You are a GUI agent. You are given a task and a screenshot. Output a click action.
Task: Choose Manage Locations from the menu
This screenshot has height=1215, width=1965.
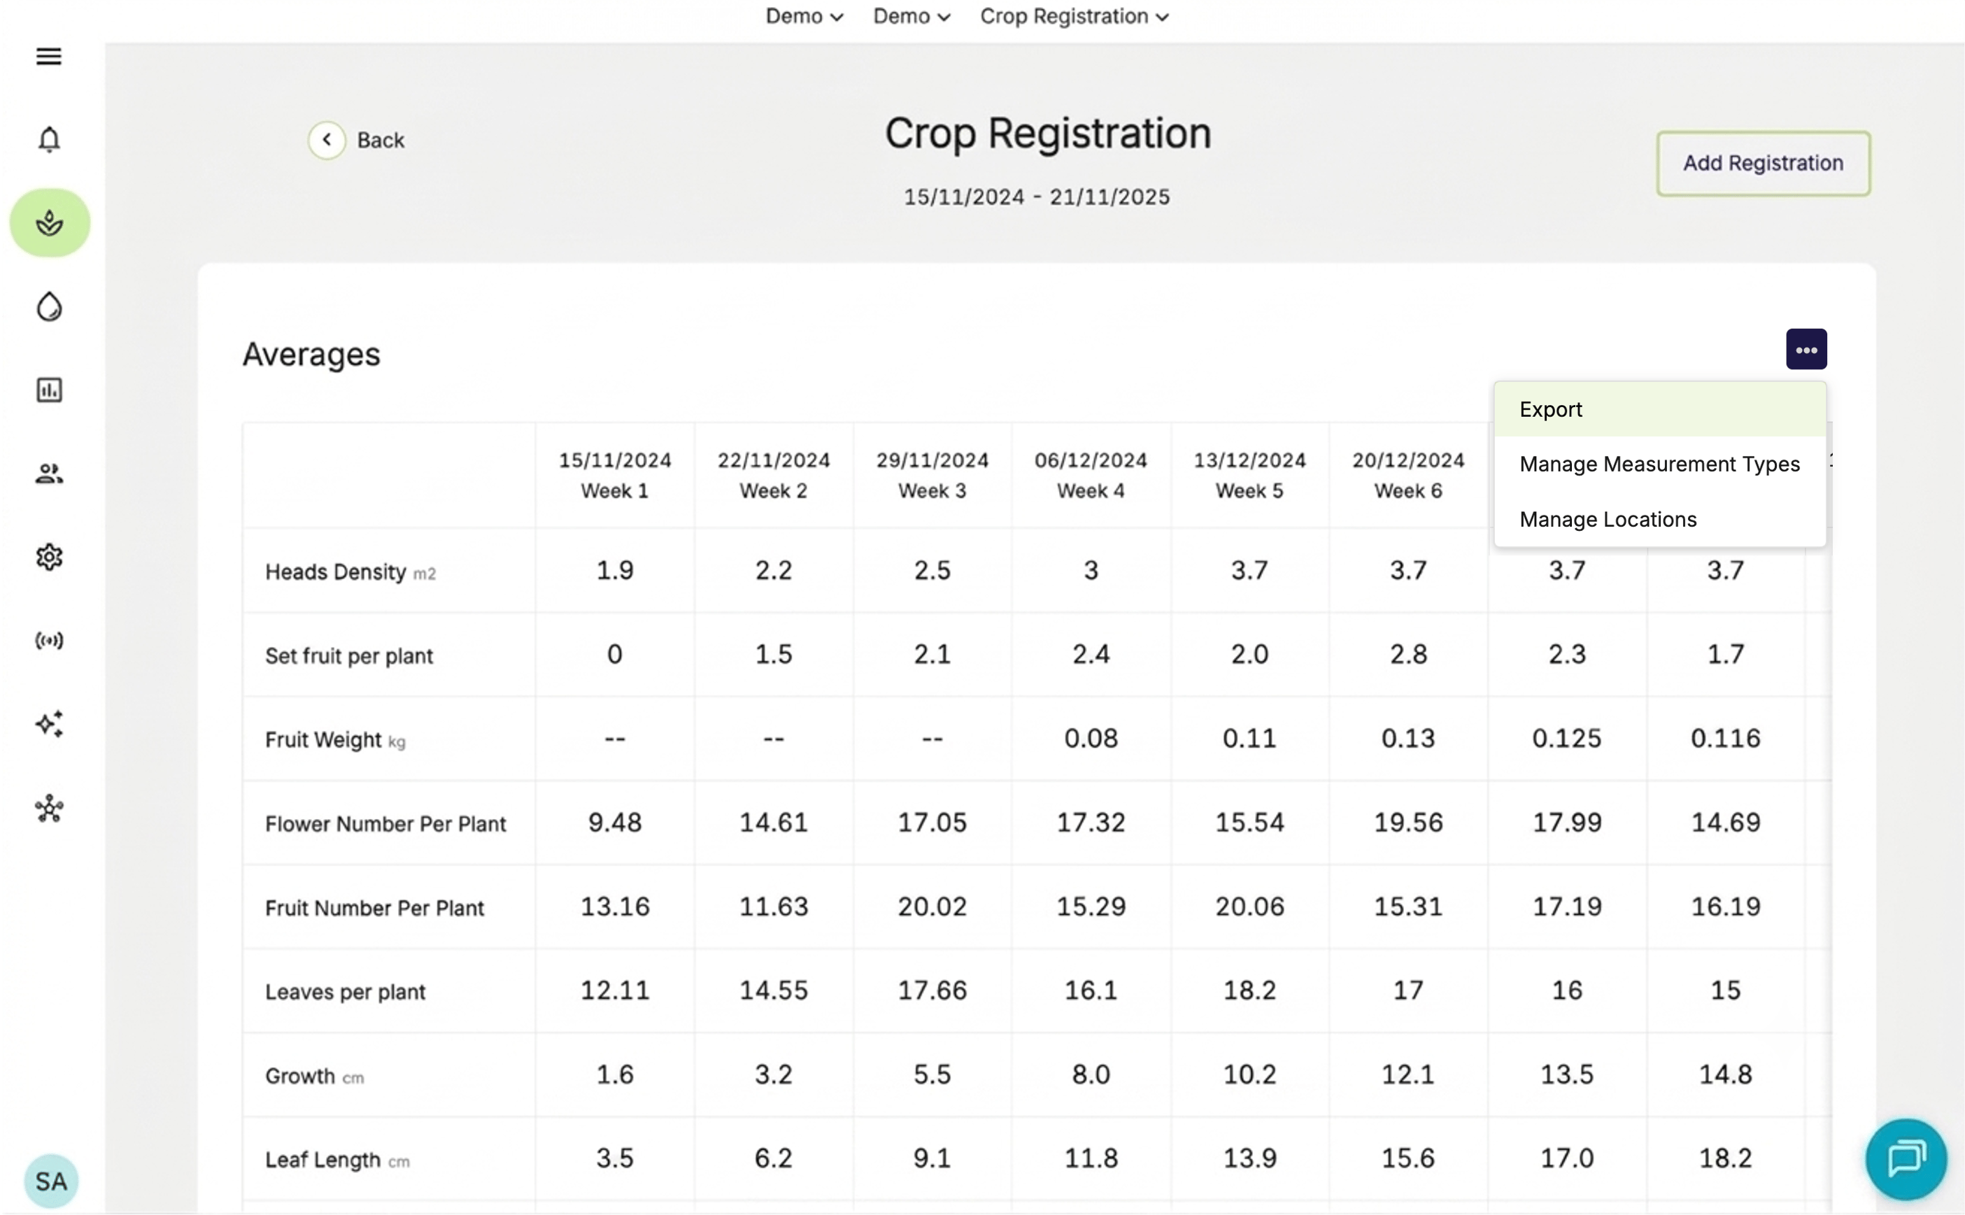point(1659,519)
